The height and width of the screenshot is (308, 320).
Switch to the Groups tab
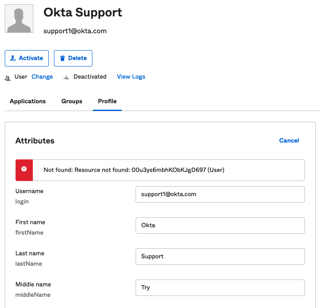72,101
